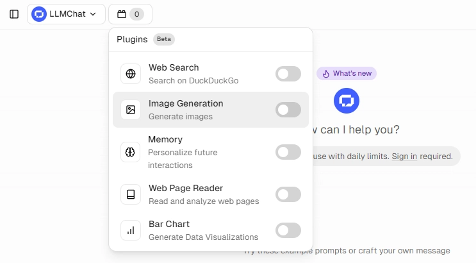Enable the Memory plugin toggle
The width and height of the screenshot is (476, 263).
point(288,152)
